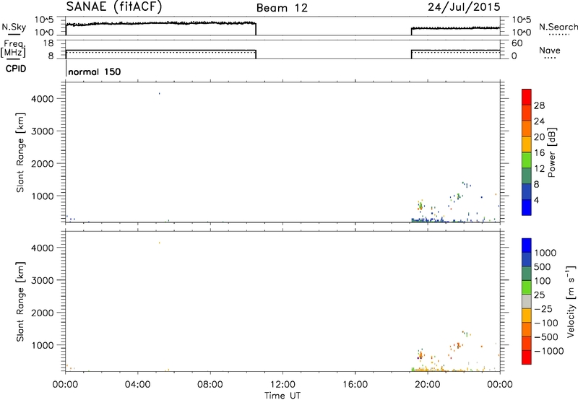Select the Time UT axis title

[282, 396]
